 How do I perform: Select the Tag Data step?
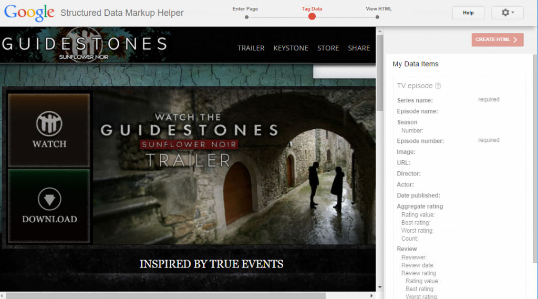pos(312,9)
